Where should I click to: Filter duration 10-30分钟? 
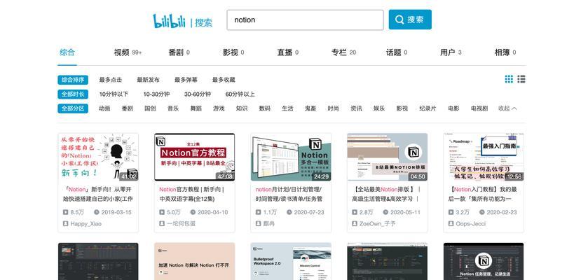point(156,94)
